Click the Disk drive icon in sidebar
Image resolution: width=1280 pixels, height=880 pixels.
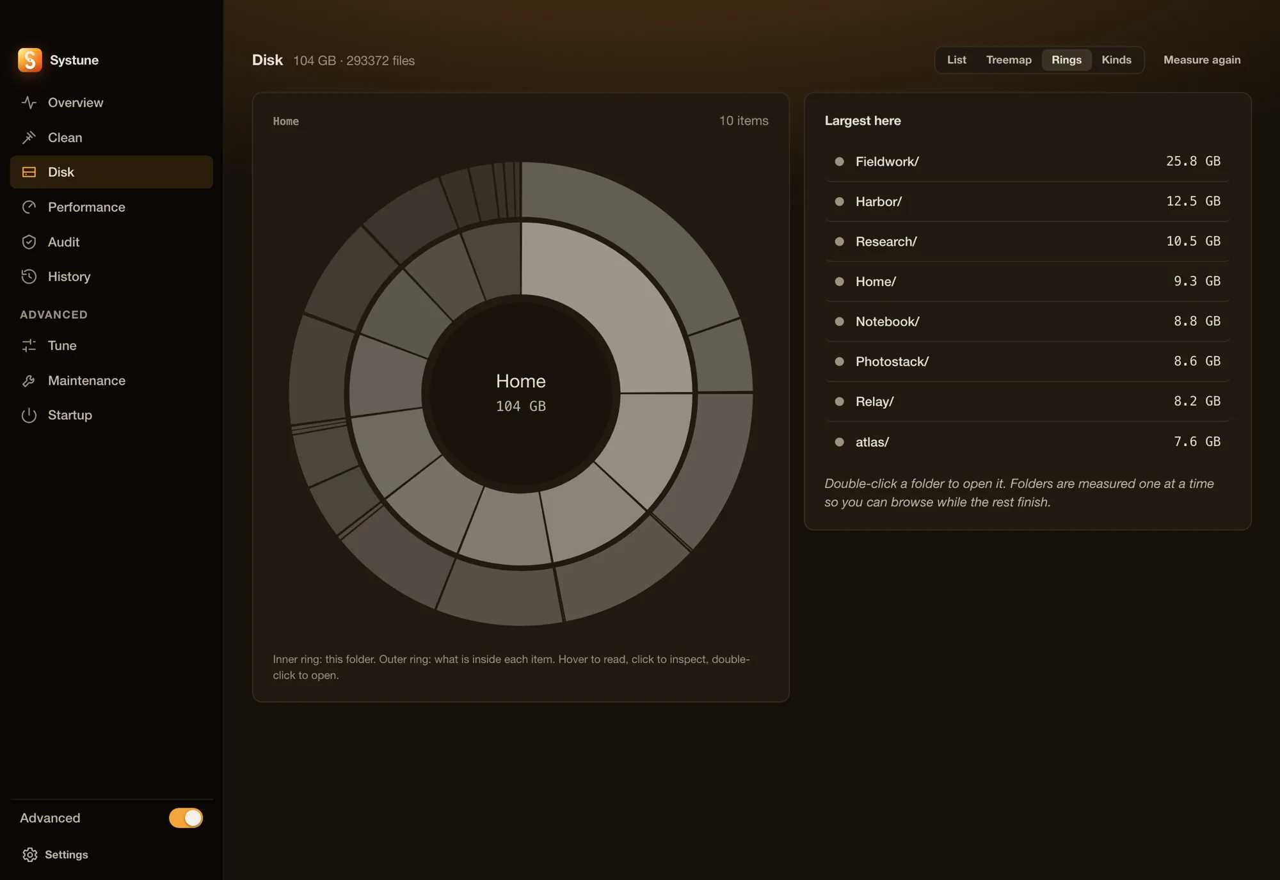[29, 172]
